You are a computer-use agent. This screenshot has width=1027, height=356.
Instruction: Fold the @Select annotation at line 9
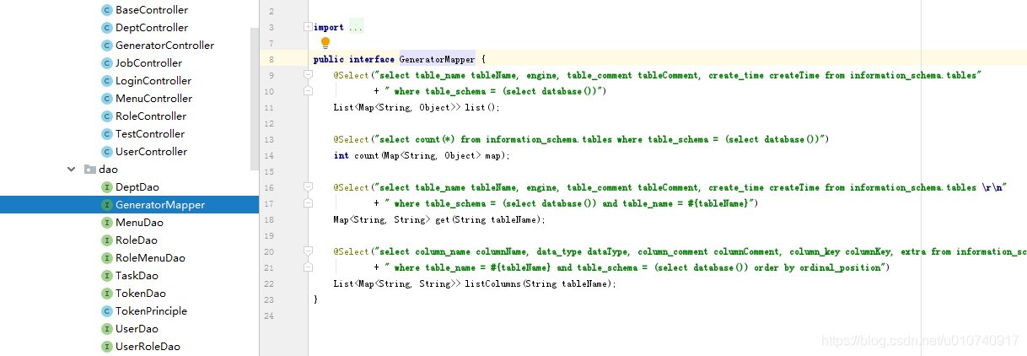click(308, 76)
